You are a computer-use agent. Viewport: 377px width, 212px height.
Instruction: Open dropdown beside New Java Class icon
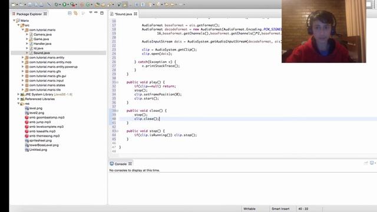92,5
